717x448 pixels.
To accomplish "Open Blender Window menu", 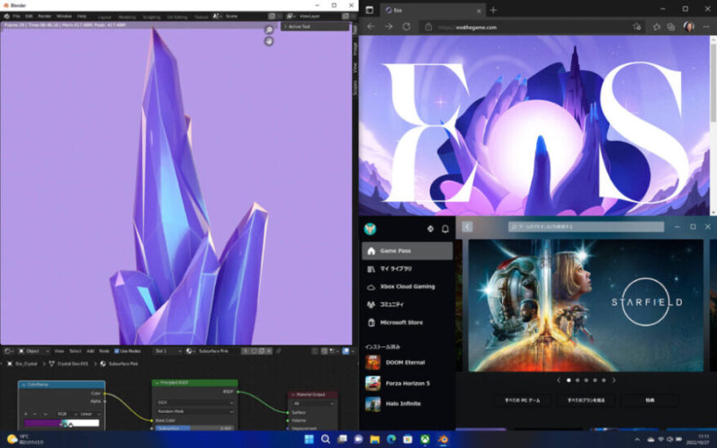I will tap(64, 16).
